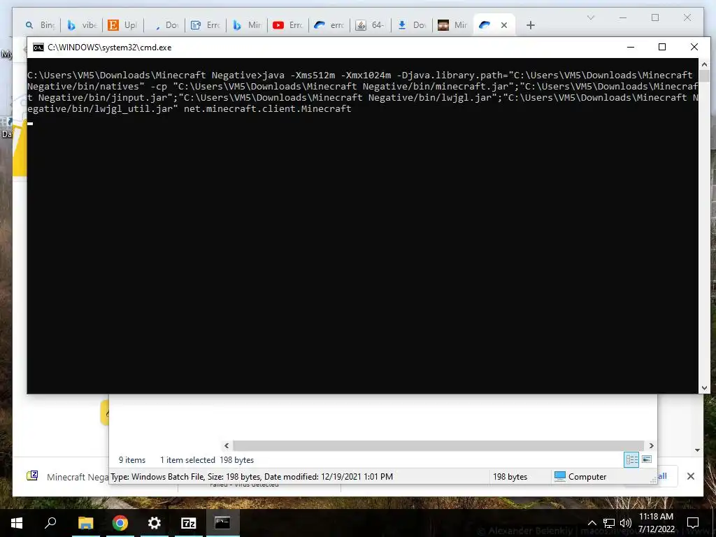Switch to the 'errc' blue swoosh tab
The image size is (716, 537).
coord(329,25)
